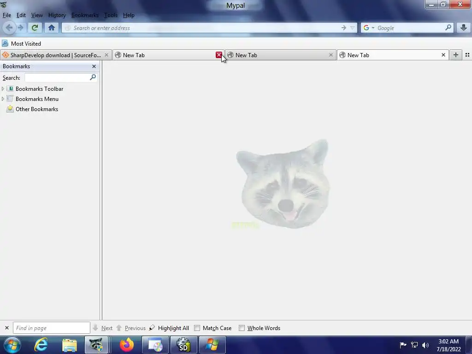
Task: Open Firefox from the taskbar
Action: click(x=126, y=345)
